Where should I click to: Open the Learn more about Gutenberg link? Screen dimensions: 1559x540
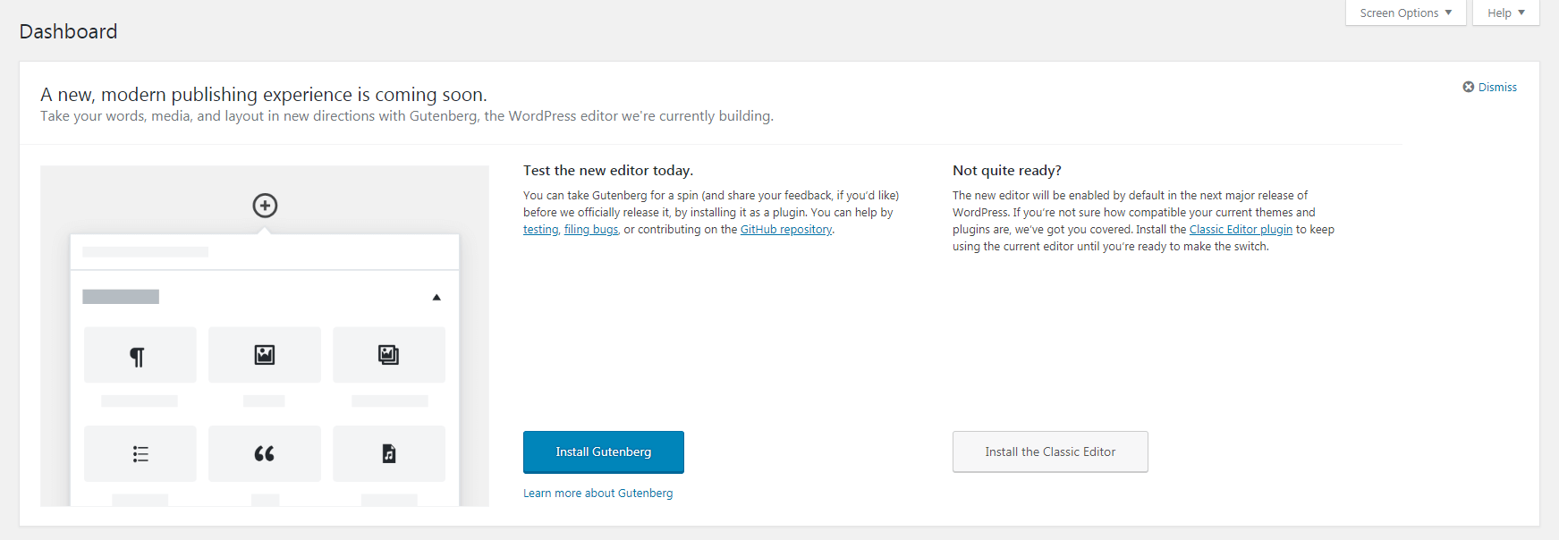click(598, 494)
